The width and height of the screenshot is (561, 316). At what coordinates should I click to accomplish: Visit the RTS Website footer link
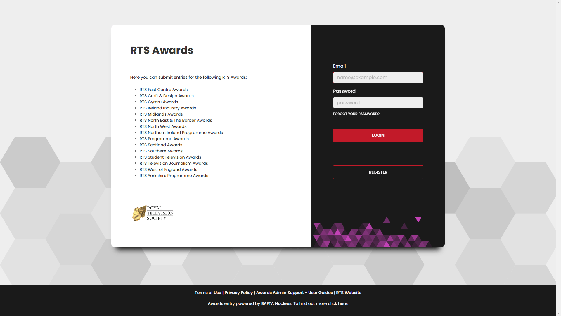point(349,293)
